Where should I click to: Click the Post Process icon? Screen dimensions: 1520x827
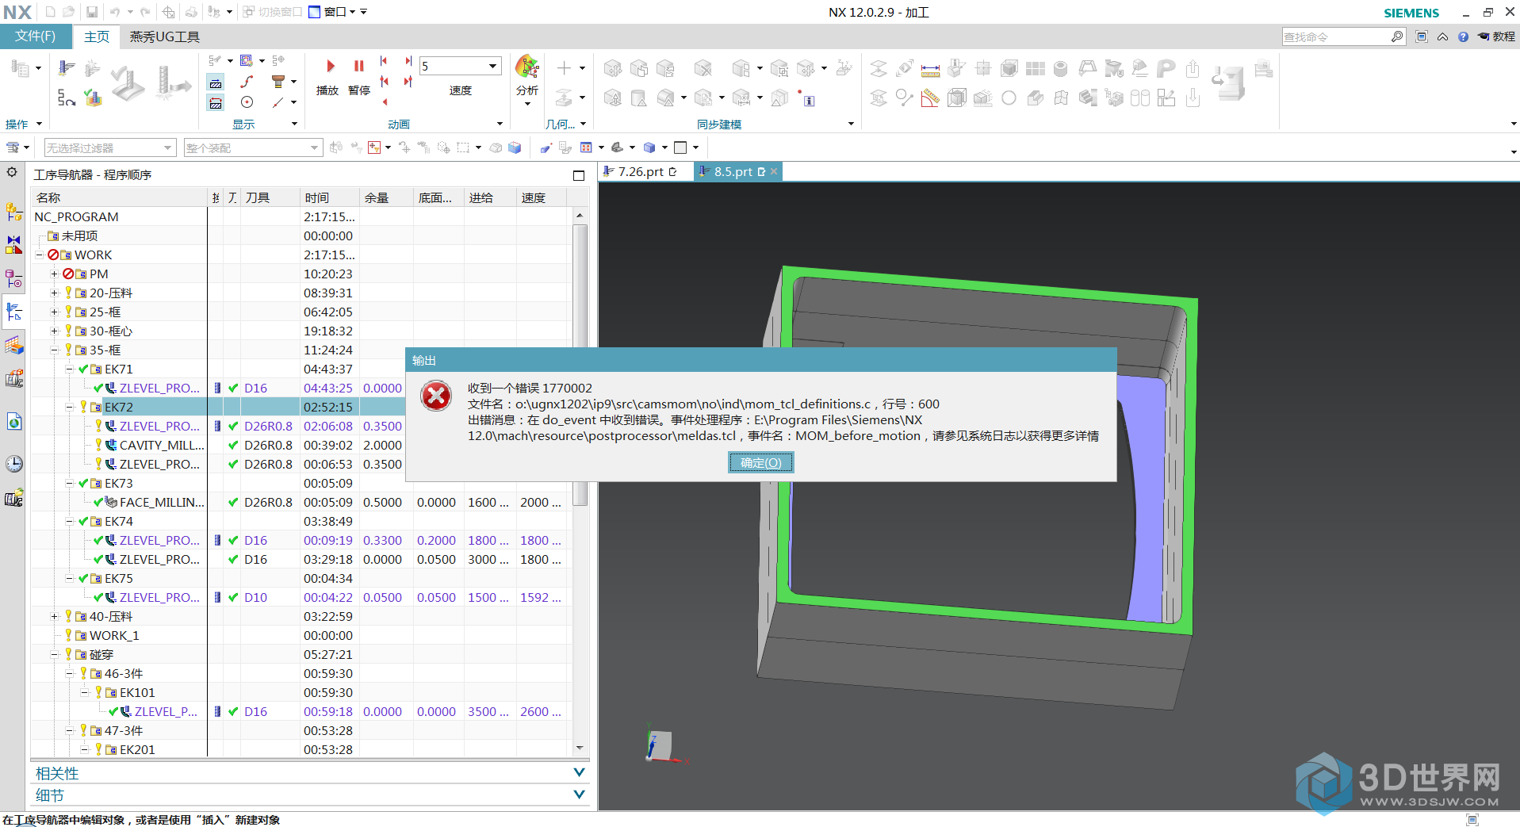(173, 83)
